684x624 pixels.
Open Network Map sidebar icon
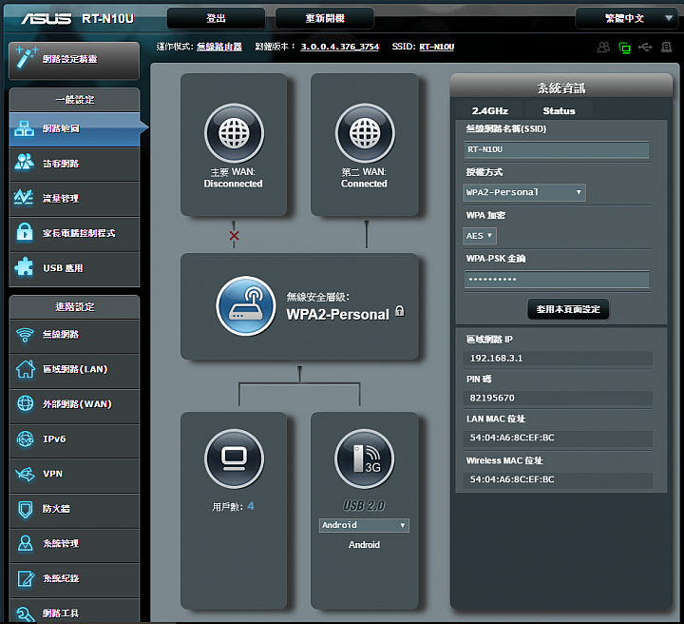[x=25, y=128]
